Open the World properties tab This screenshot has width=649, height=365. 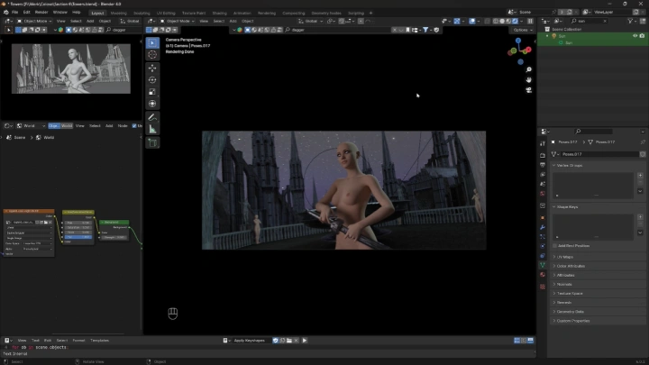point(543,193)
